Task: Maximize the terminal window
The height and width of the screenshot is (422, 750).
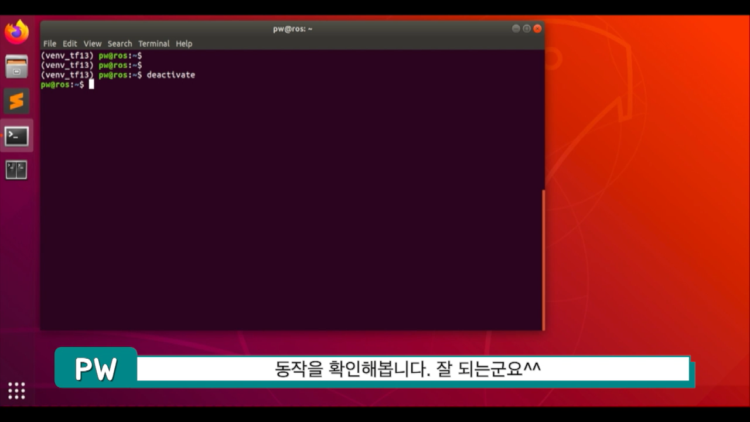Action: click(x=526, y=29)
